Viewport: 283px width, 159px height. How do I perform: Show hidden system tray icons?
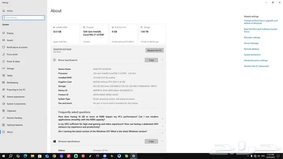[x=248, y=156]
